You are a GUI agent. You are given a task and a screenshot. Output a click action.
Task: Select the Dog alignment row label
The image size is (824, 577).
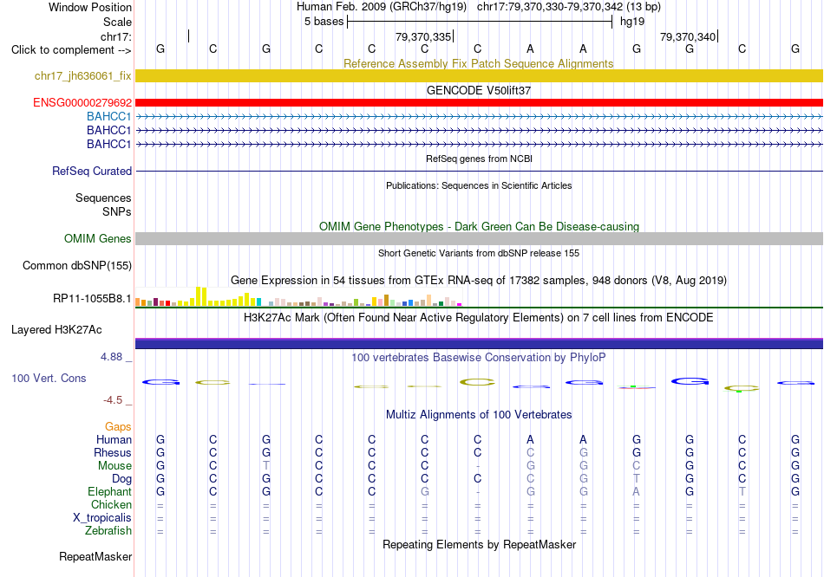tap(121, 478)
